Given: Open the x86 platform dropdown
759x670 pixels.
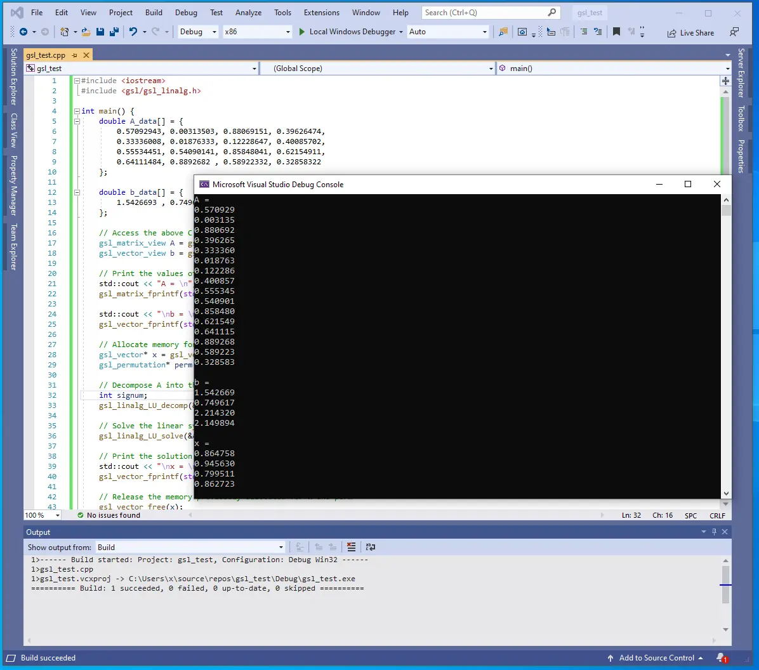Looking at the screenshot, I should pos(257,32).
